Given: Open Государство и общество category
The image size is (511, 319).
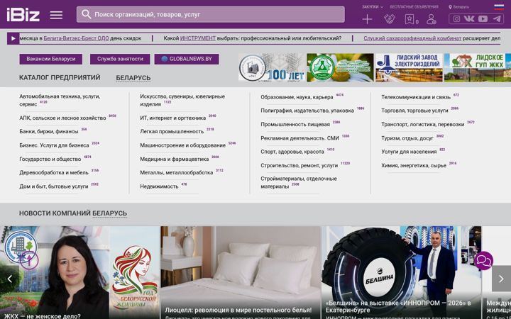Looking at the screenshot, I should pos(50,159).
